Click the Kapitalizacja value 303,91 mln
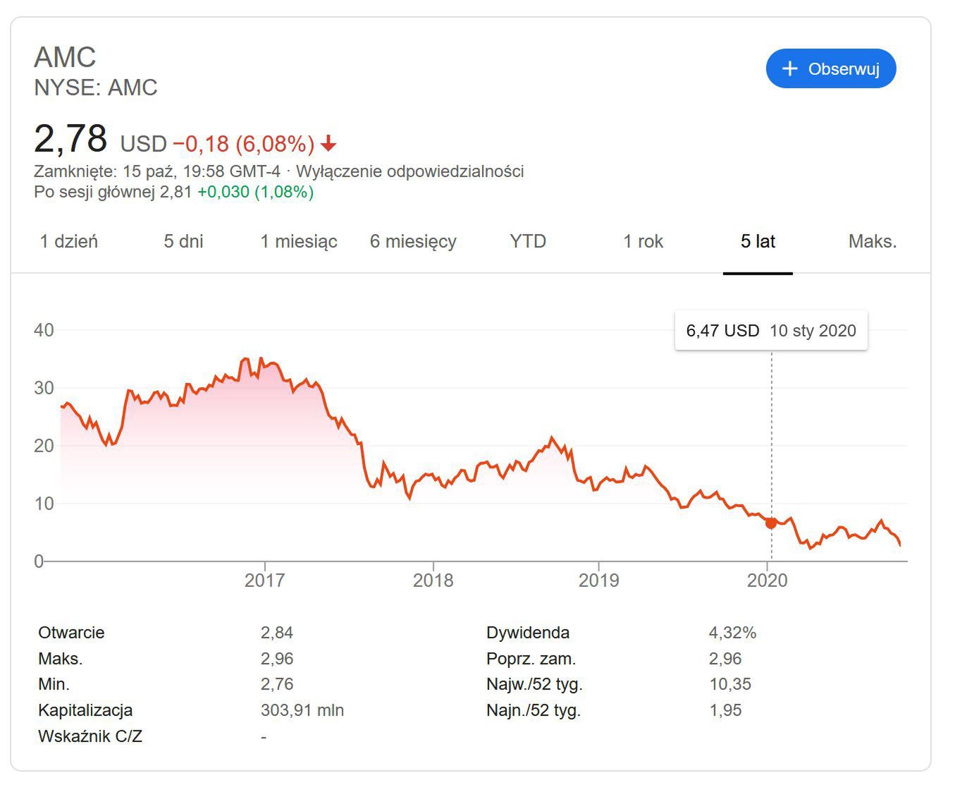The image size is (974, 797). click(302, 710)
